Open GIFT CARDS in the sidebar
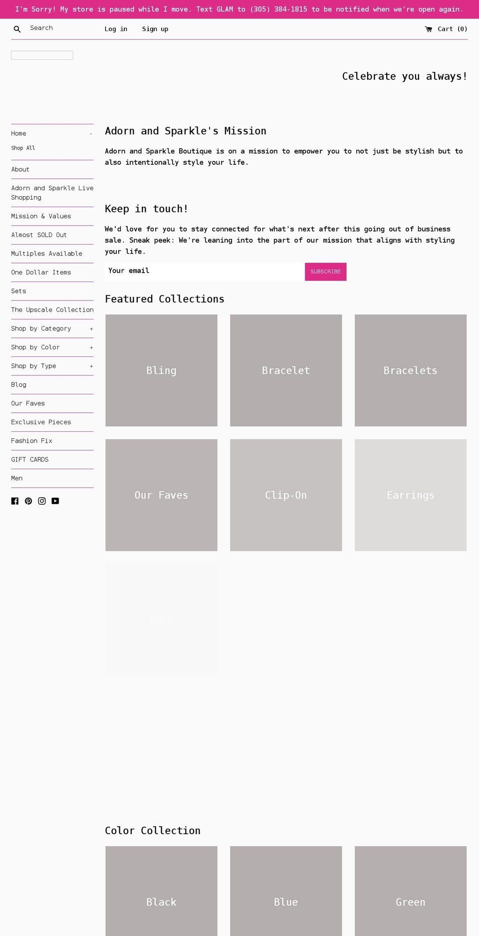Image resolution: width=479 pixels, height=936 pixels. click(x=29, y=459)
